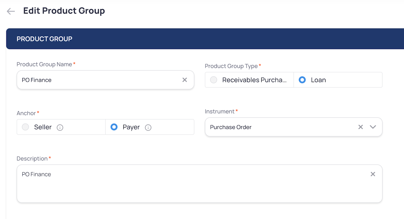Click info icon next to Seller

pyautogui.click(x=60, y=127)
